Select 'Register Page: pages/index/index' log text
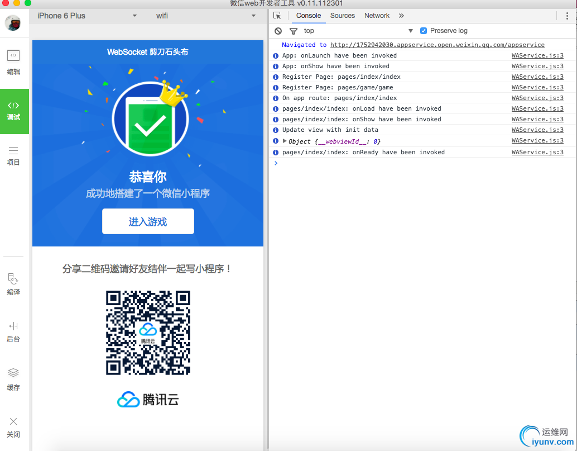 point(341,77)
